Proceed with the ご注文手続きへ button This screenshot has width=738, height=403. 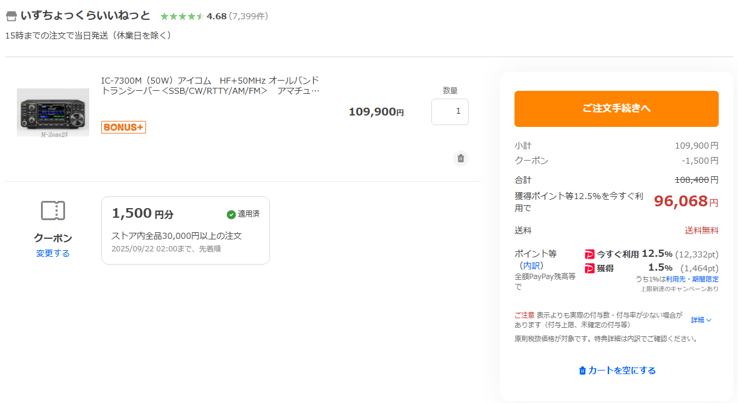pyautogui.click(x=616, y=109)
